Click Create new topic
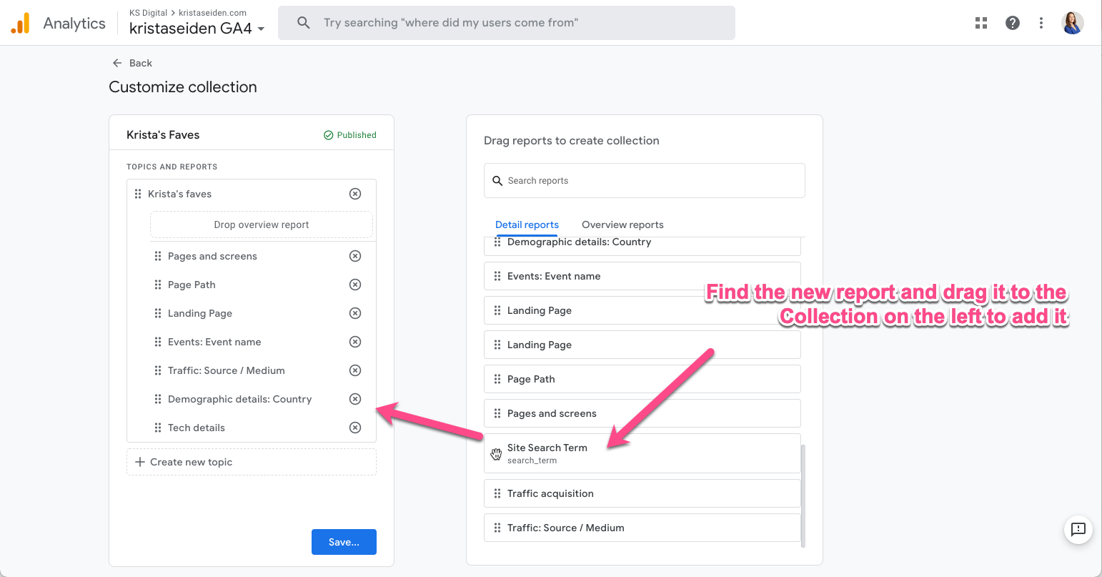1102x577 pixels. coord(252,462)
